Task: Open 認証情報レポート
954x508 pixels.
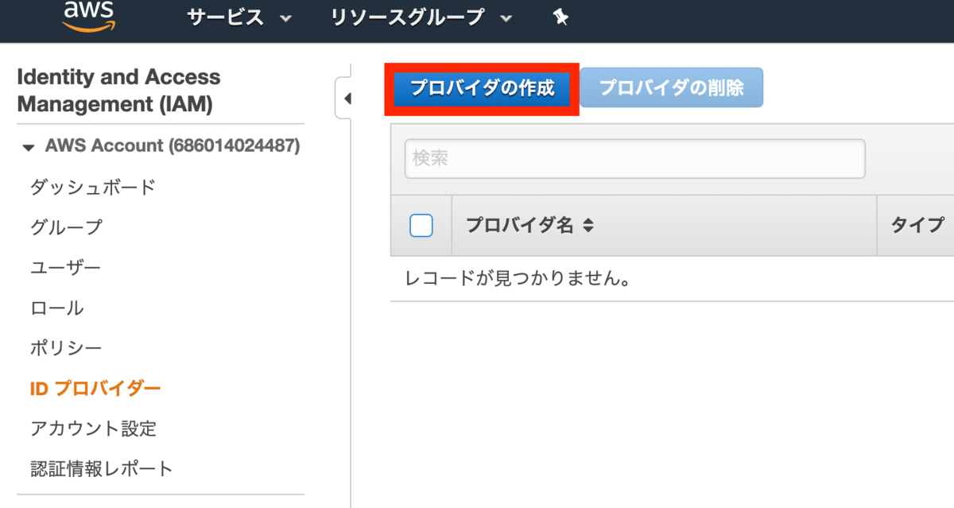Action: point(102,469)
